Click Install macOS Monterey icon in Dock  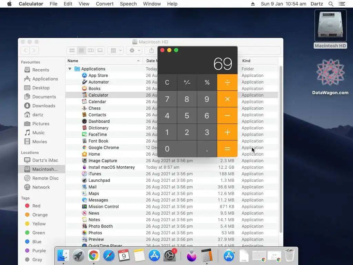pos(191,256)
